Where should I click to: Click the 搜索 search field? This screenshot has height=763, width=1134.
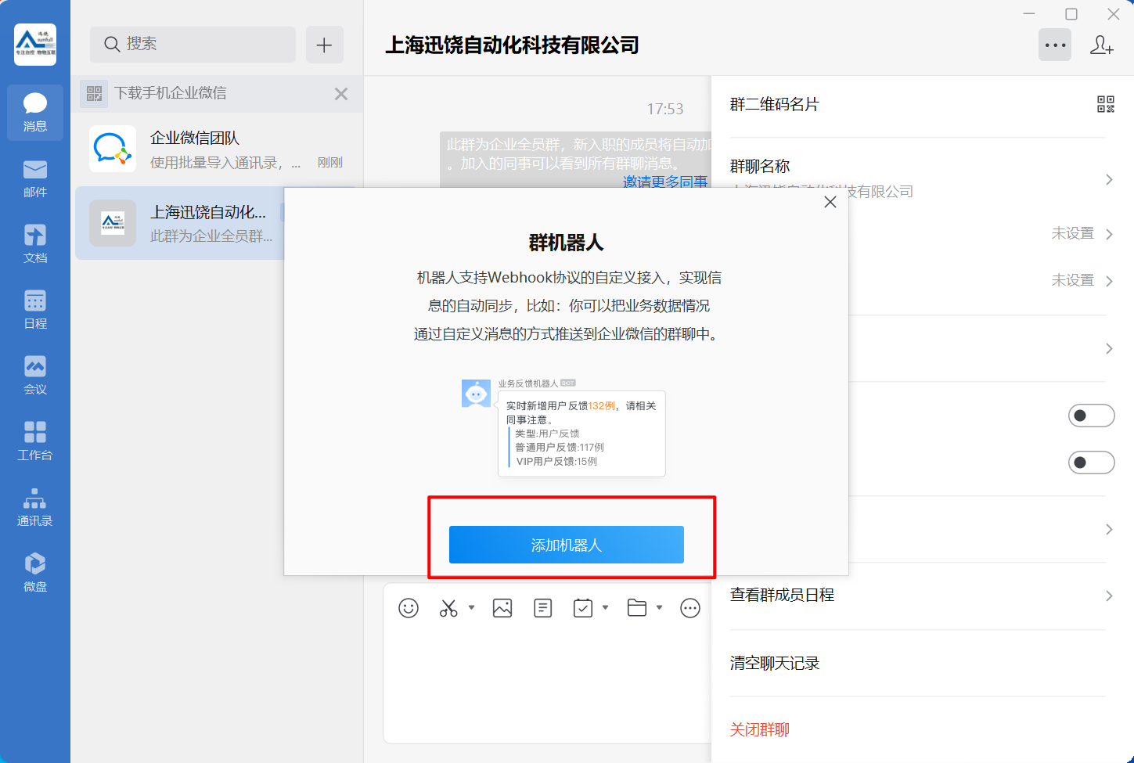[x=193, y=45]
